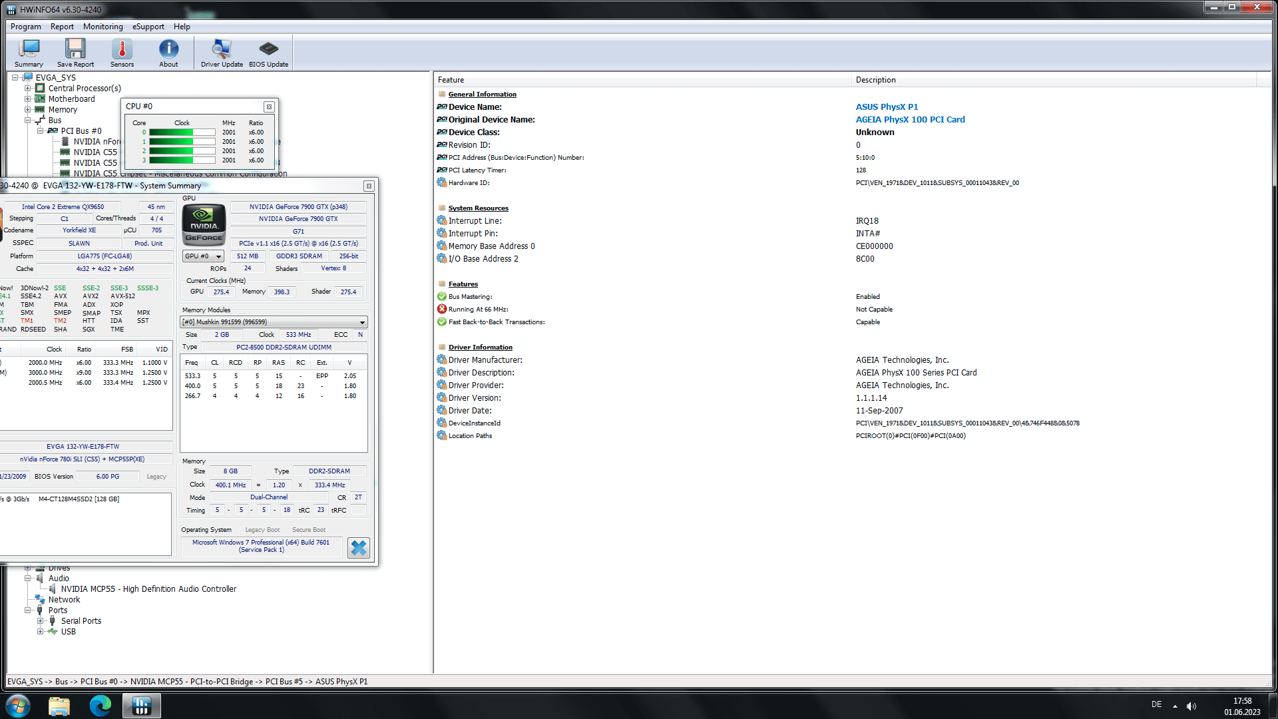Collapse the Bus tree node
1278x719 pixels.
28,120
